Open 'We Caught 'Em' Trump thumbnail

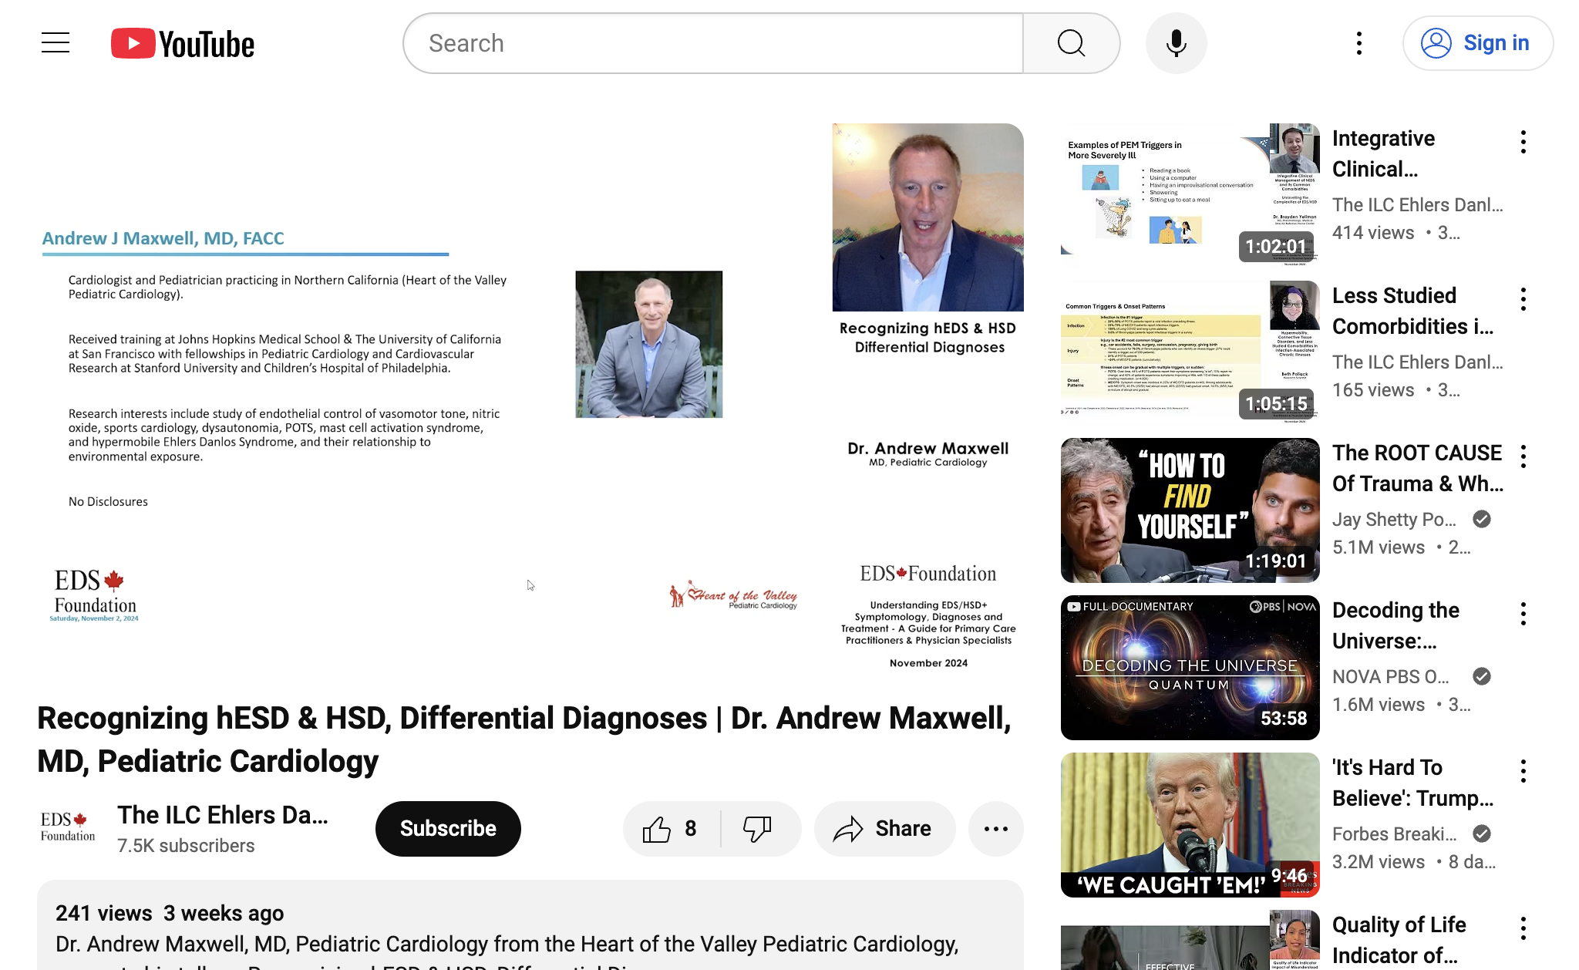click(1190, 824)
